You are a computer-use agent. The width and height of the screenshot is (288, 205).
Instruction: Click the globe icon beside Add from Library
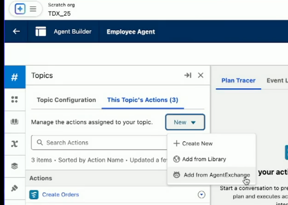[x=176, y=159]
